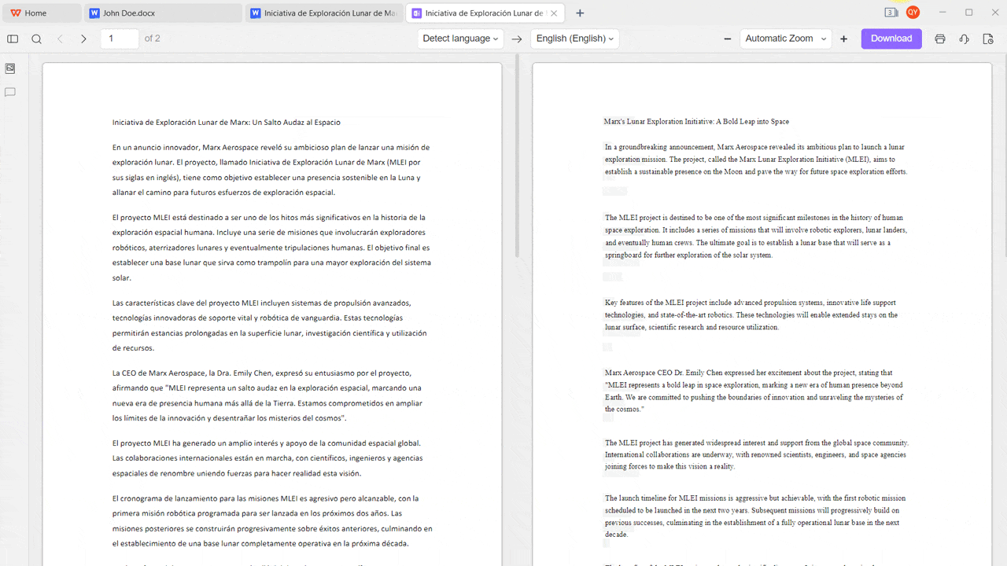Click the zoom in plus button
1007x566 pixels.
tap(844, 39)
